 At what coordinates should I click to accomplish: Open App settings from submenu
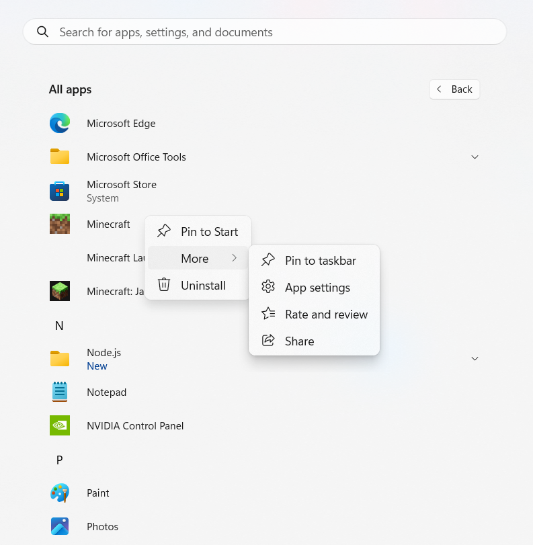(x=314, y=287)
